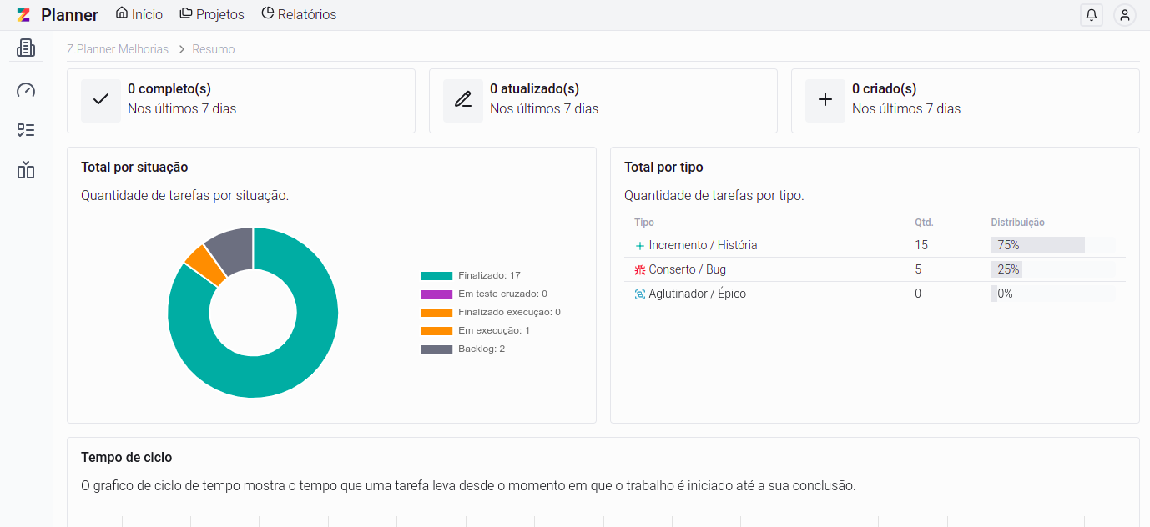Open the task checklist sidebar icon
Screen dimensions: 1150x527
coord(26,130)
